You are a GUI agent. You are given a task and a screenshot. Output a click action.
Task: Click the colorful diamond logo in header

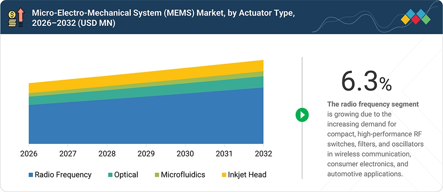(416, 17)
